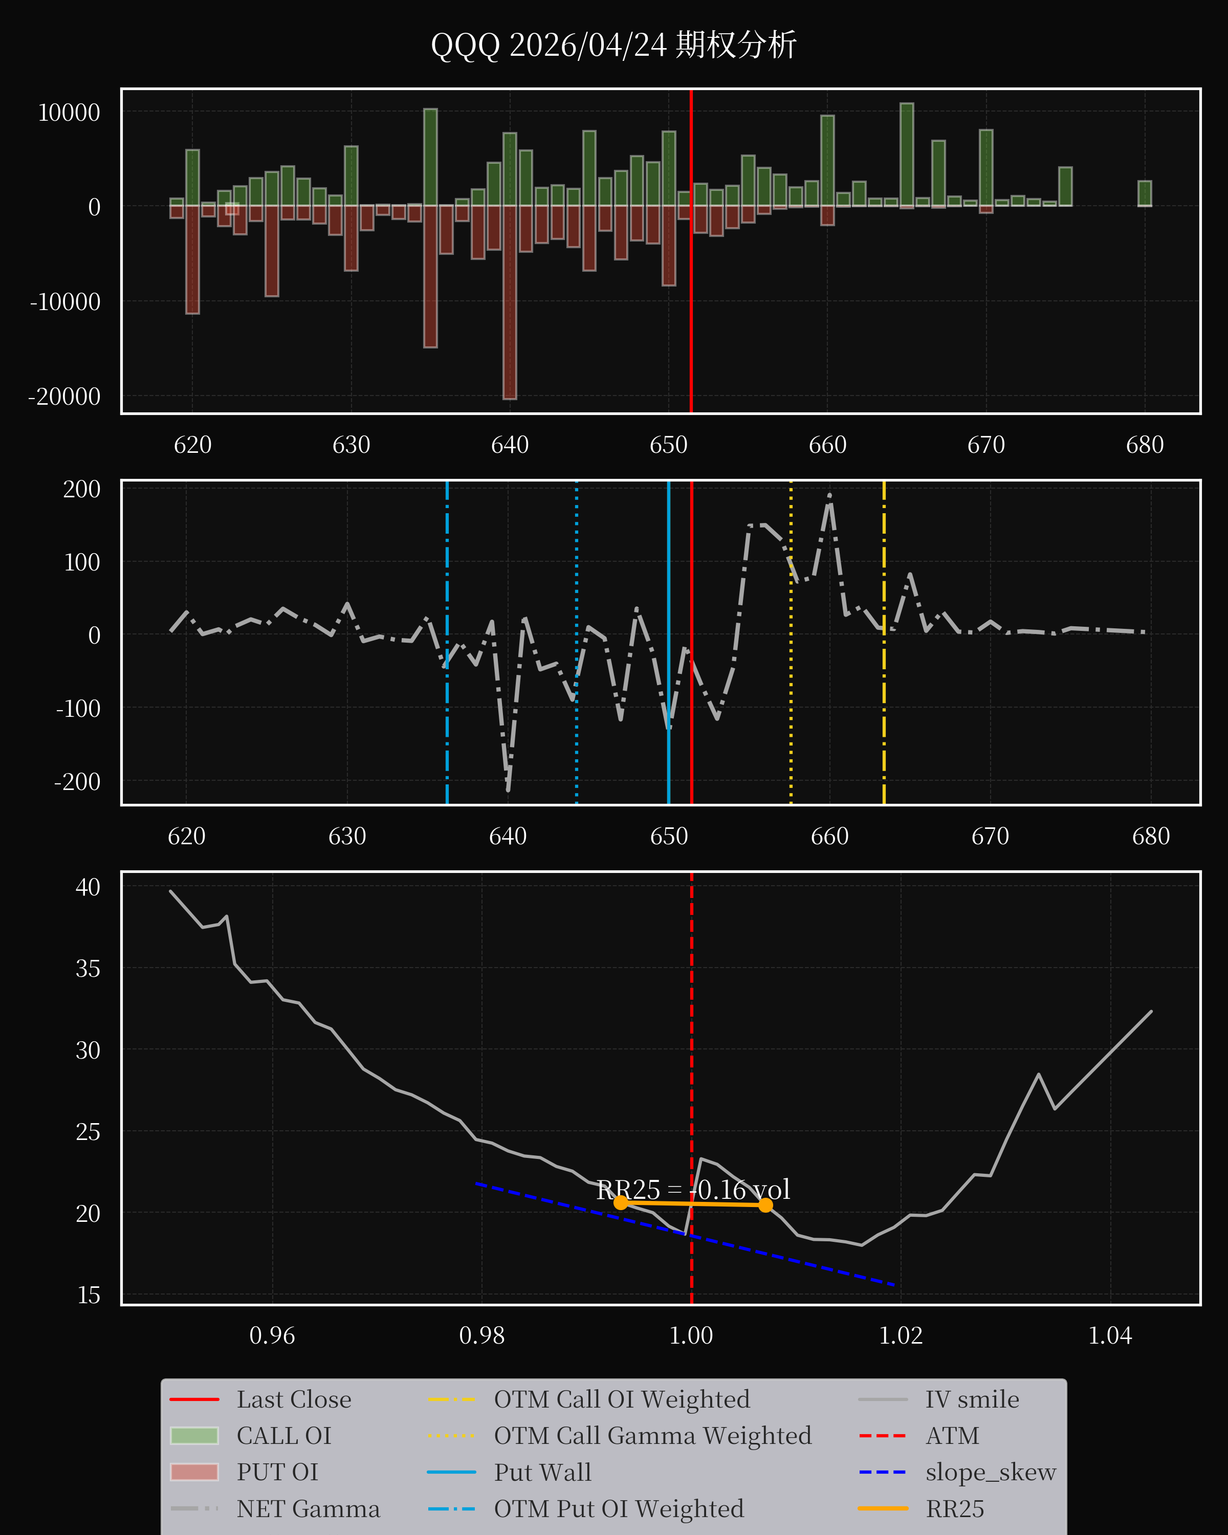This screenshot has height=1535, width=1228.
Task: Click the 0.96 moneyness x-axis label
Action: [x=272, y=1335]
